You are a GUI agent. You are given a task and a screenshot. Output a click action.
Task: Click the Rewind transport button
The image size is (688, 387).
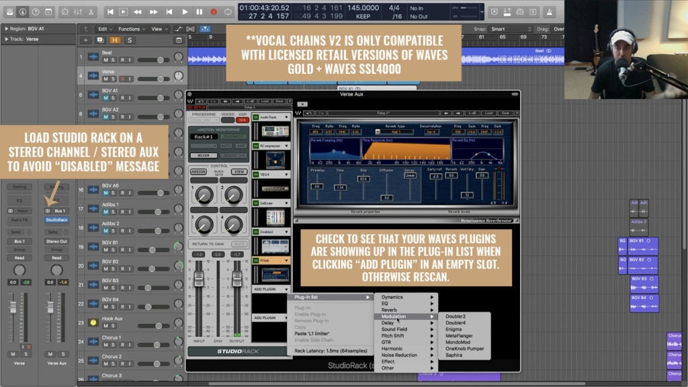tap(137, 12)
